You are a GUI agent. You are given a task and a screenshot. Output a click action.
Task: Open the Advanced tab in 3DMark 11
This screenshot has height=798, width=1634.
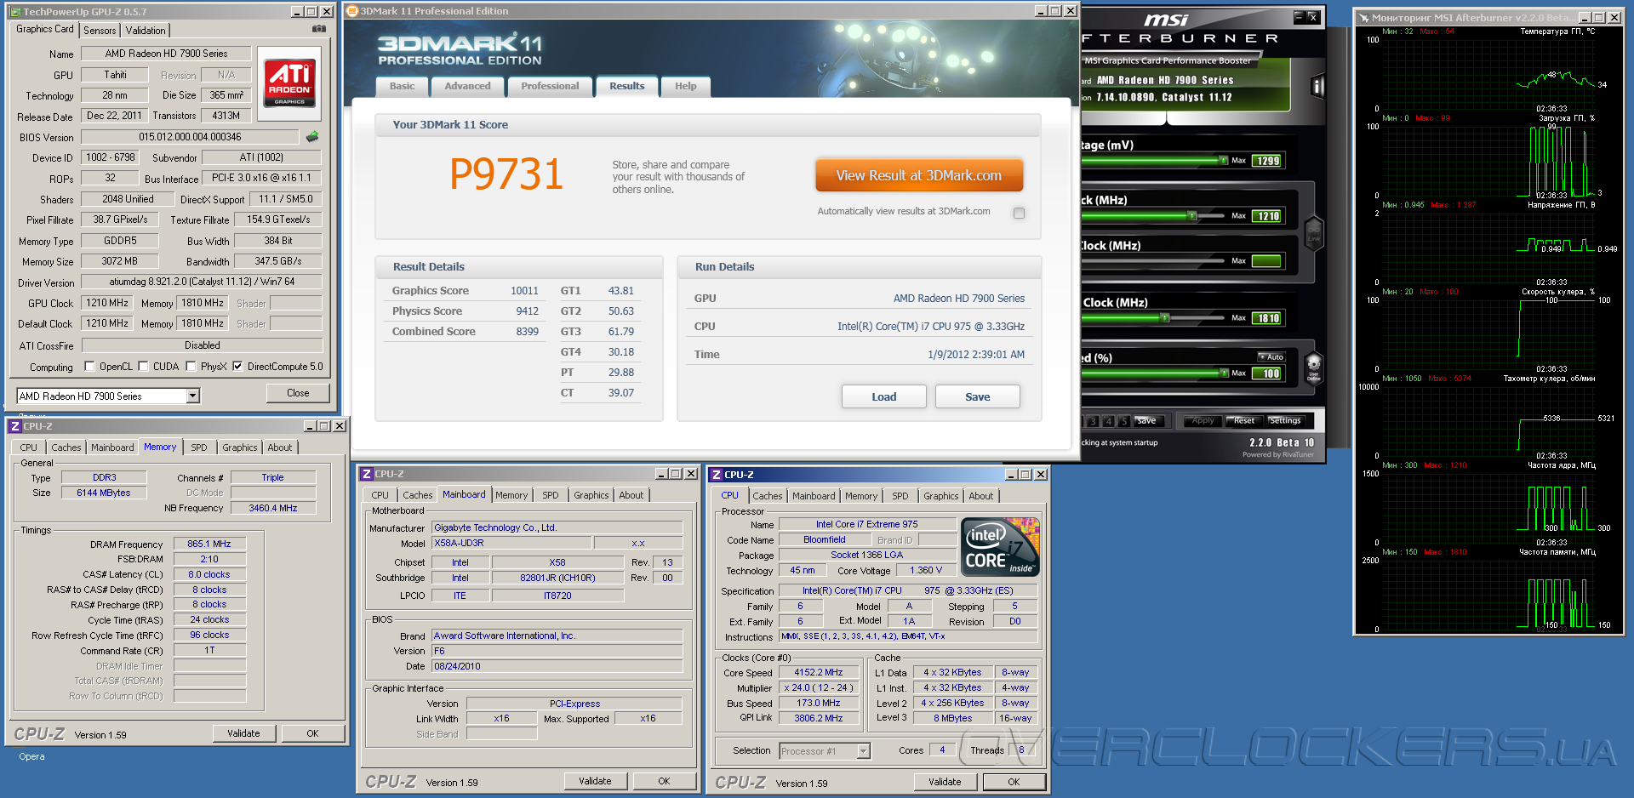point(467,86)
